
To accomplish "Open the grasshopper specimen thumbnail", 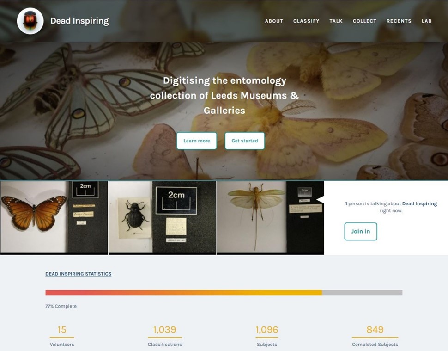I will pos(270,217).
